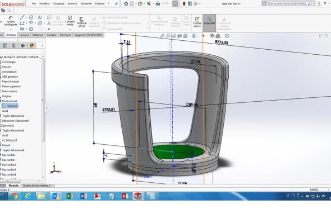
Task: Open the Visualizza menu
Action: (x=58, y=3)
